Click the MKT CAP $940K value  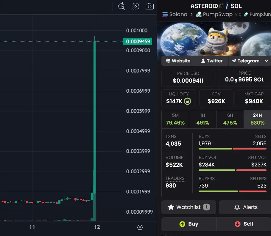coord(254,101)
